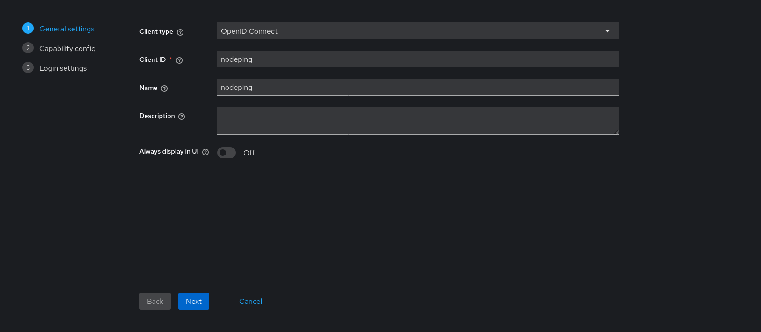The image size is (761, 332).
Task: Show help for the Description field
Action: pyautogui.click(x=182, y=117)
